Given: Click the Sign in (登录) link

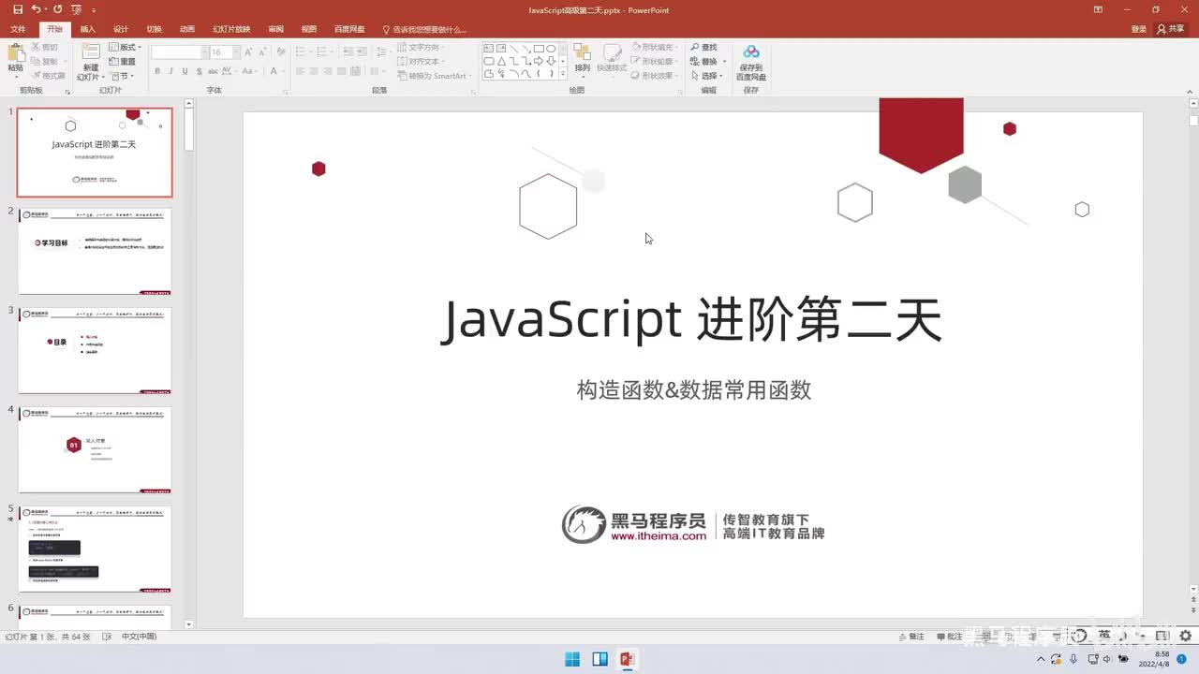Looking at the screenshot, I should 1139,29.
